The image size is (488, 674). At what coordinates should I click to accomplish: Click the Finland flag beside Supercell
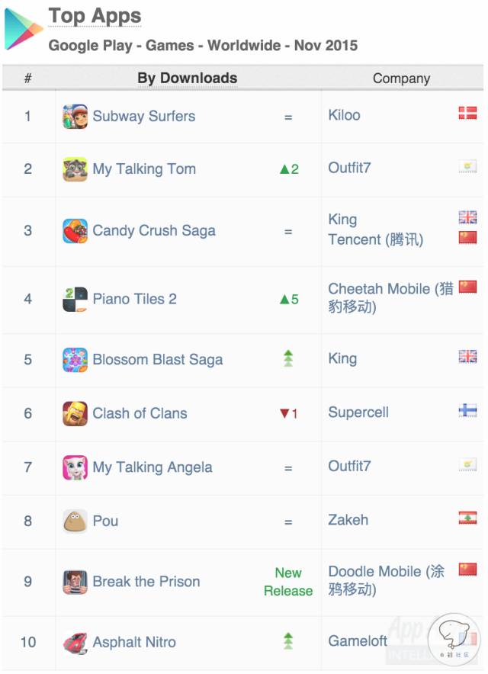click(x=467, y=410)
